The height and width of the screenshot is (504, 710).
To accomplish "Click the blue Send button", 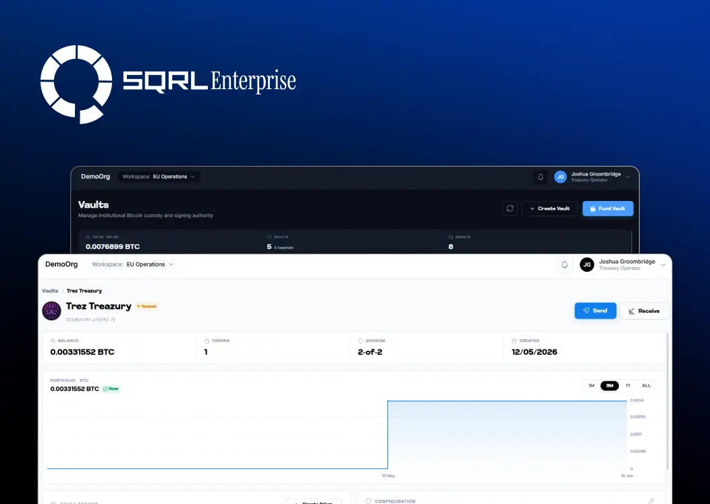I will [x=595, y=310].
